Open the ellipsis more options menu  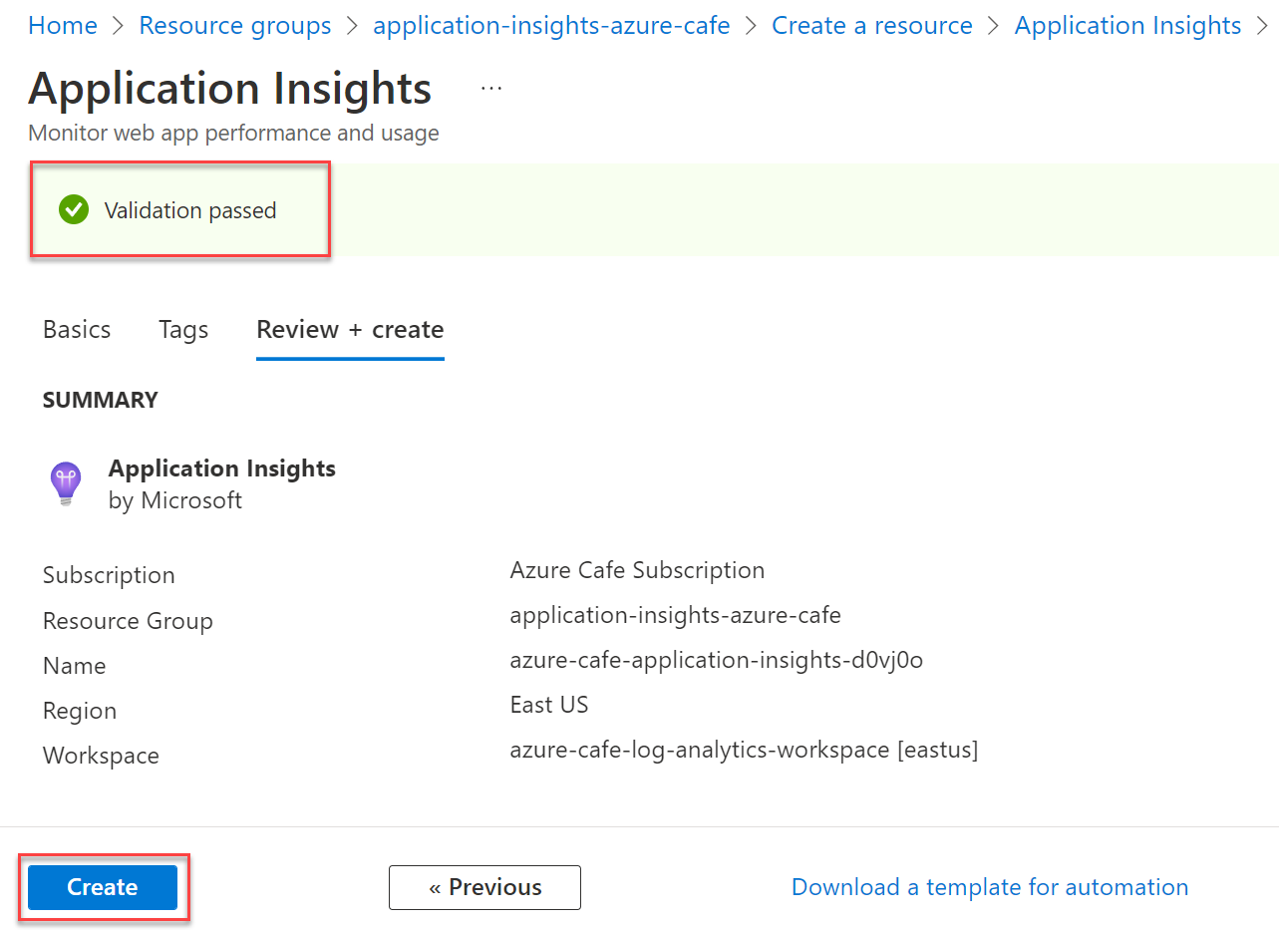[491, 89]
